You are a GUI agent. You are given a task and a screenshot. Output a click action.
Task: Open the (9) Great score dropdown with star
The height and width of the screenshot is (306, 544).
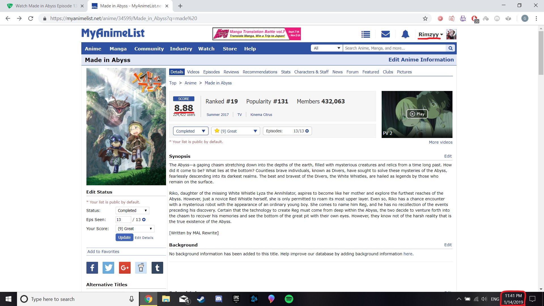coord(235,131)
